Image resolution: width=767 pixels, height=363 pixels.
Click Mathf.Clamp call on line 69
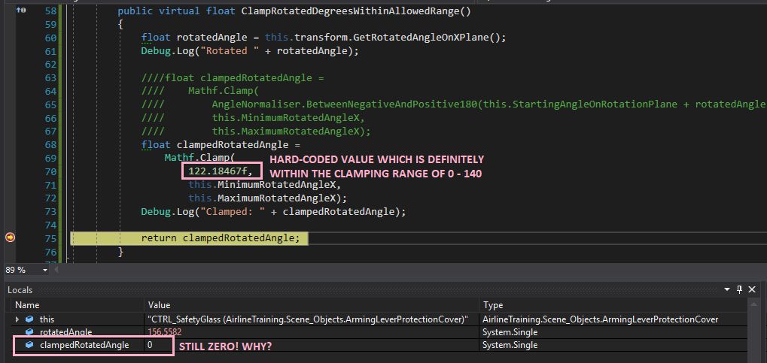[x=199, y=158]
